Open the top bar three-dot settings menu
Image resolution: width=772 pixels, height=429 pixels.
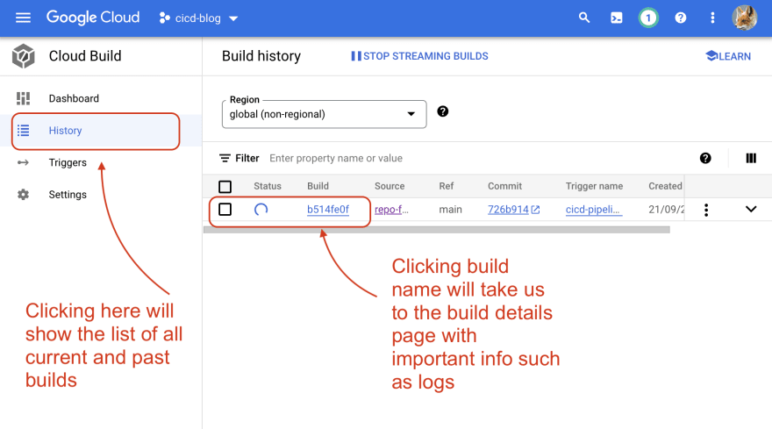712,18
